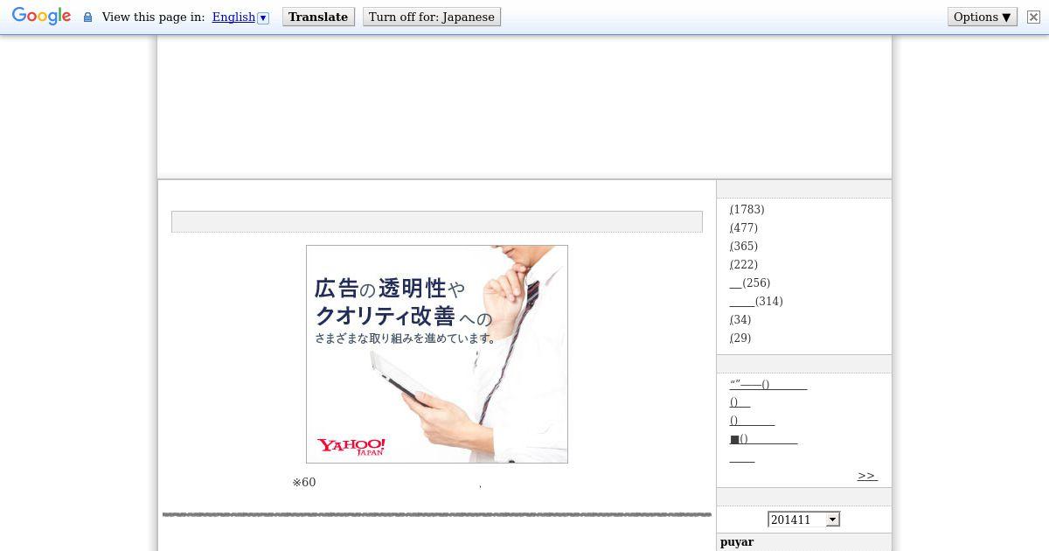Open the recent entry link starting with quotes
1049x551 pixels.
[x=768, y=385]
